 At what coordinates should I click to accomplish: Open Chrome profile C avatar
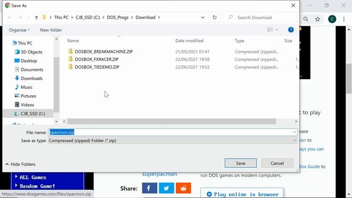pyautogui.click(x=332, y=19)
